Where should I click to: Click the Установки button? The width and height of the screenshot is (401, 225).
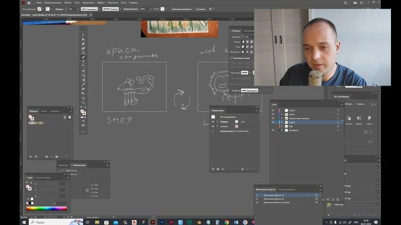click(200, 9)
